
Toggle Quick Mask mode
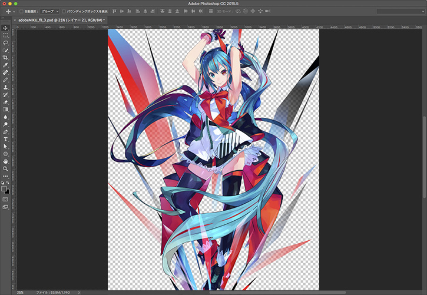click(x=5, y=200)
